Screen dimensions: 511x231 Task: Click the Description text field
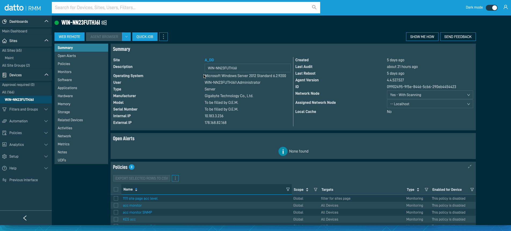[x=248, y=68]
